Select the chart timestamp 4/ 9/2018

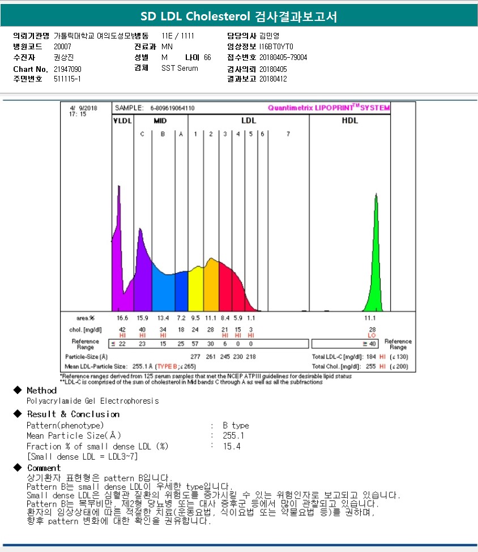[83, 108]
